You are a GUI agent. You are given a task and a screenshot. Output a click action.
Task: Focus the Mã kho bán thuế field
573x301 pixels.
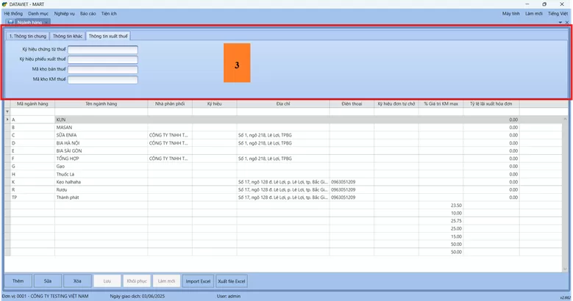[x=103, y=69]
